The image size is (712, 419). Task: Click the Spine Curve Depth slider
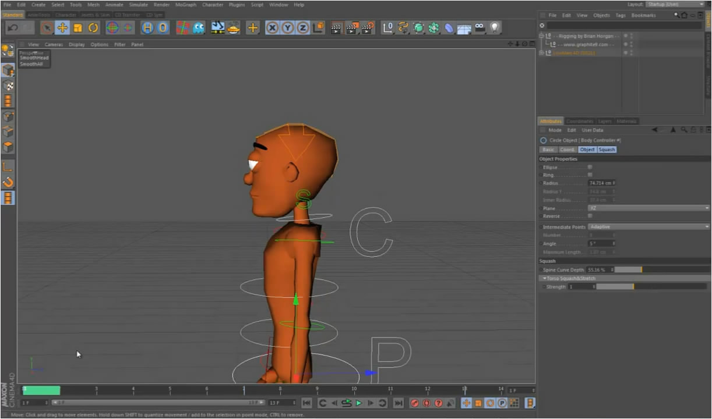[x=628, y=270]
